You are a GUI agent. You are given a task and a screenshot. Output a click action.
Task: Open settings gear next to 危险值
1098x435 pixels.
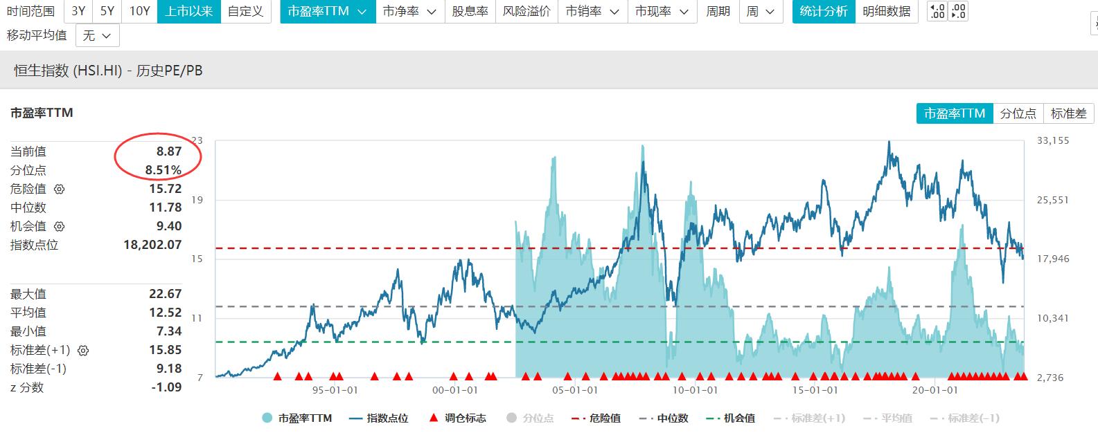click(60, 189)
